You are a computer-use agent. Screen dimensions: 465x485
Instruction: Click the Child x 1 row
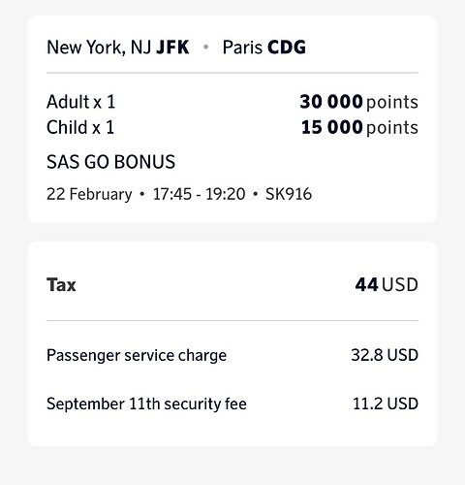pyautogui.click(x=232, y=127)
